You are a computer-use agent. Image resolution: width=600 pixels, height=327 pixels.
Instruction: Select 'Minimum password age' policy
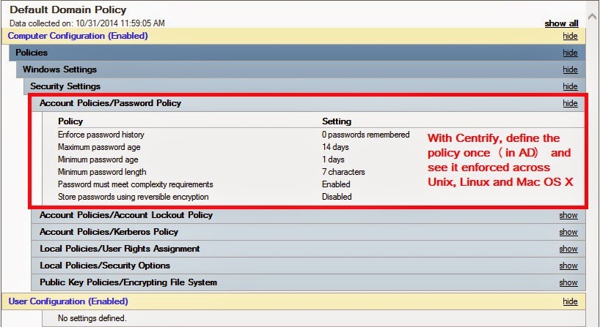[98, 159]
